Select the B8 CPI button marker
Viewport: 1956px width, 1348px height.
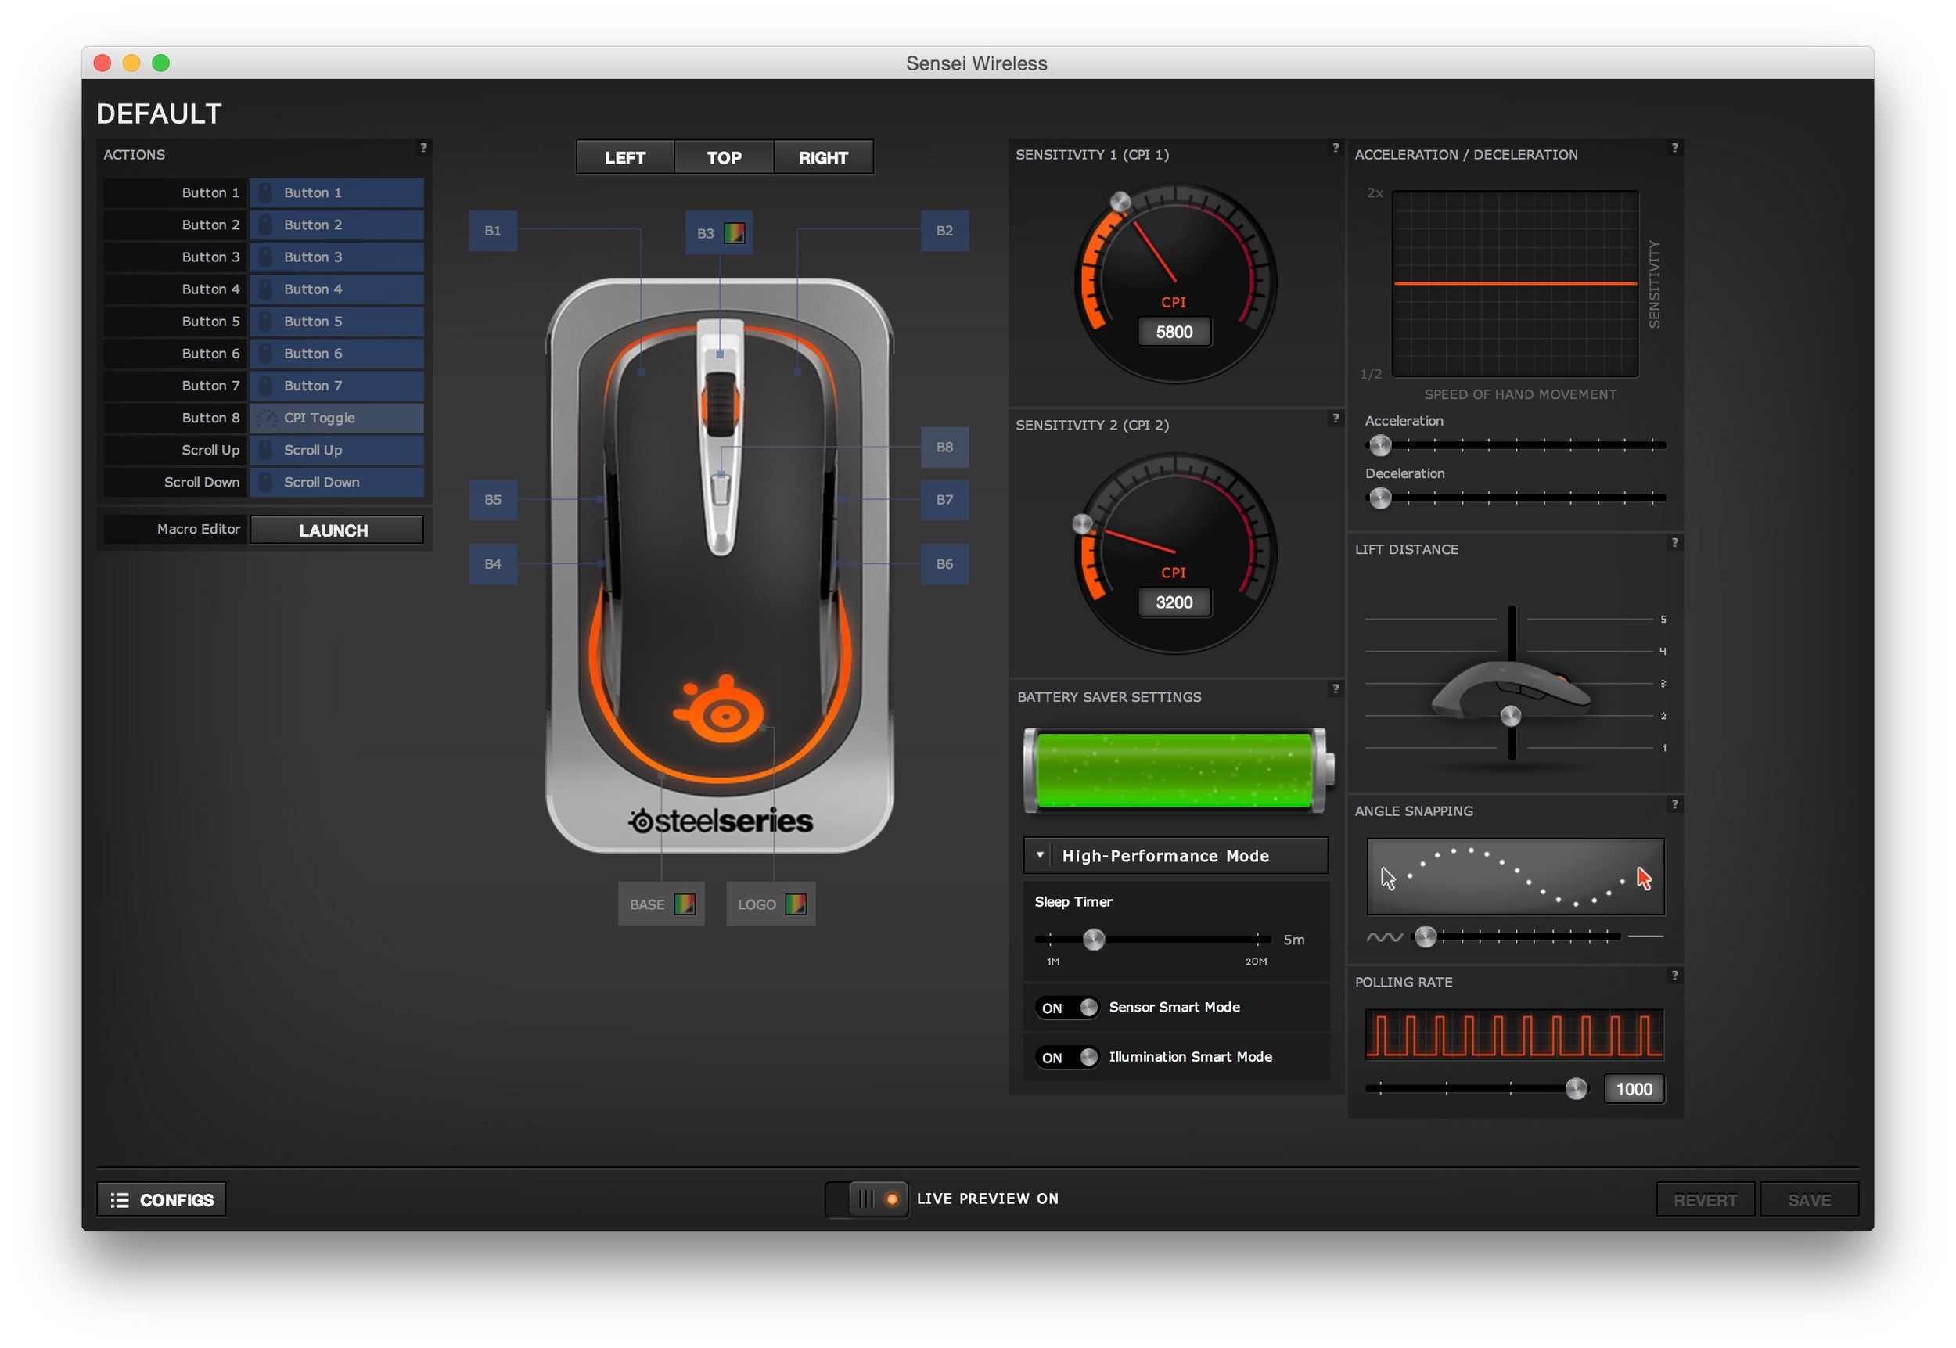pos(944,447)
